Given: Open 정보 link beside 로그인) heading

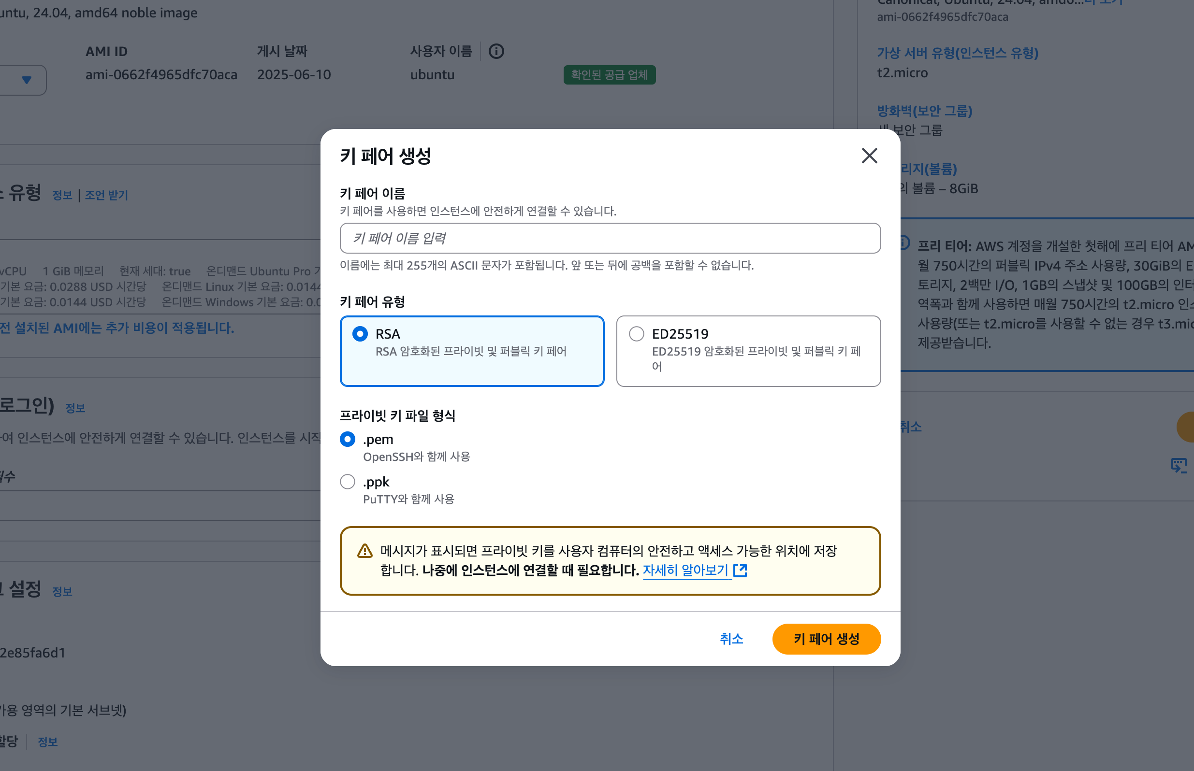Looking at the screenshot, I should 75,408.
